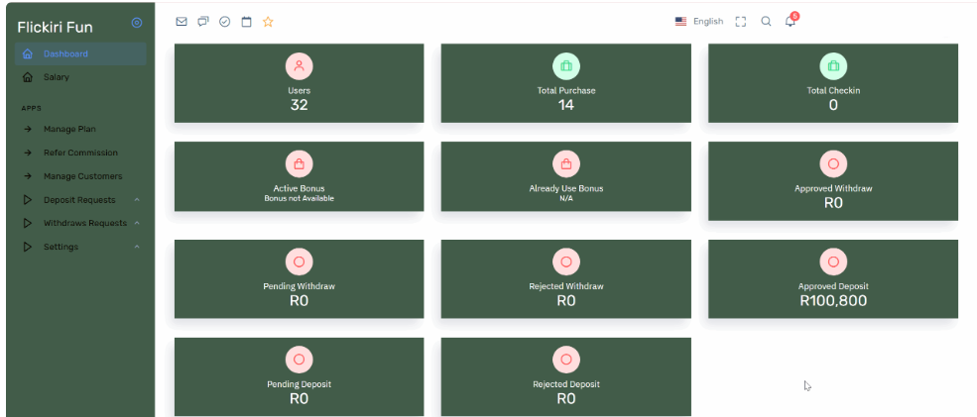The height and width of the screenshot is (417, 977).
Task: Click the yellow star favorites icon
Action: pos(268,22)
